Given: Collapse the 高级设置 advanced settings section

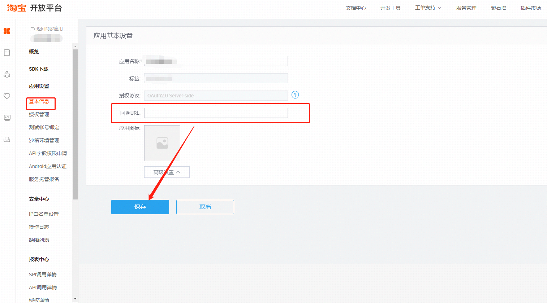Looking at the screenshot, I should coord(167,172).
